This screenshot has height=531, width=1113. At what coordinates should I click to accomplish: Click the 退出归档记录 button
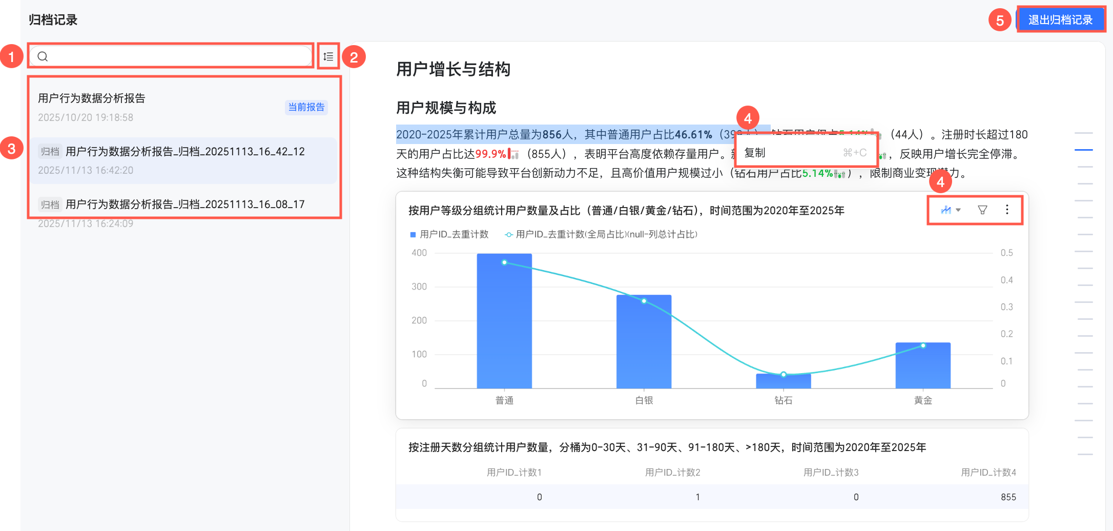pyautogui.click(x=1060, y=19)
